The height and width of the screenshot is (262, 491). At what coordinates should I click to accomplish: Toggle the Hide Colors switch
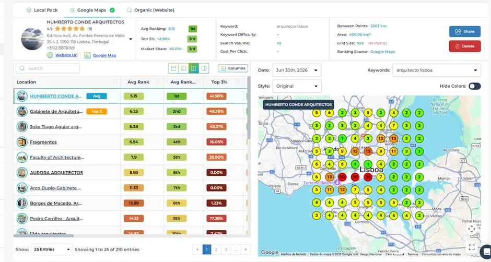point(474,86)
